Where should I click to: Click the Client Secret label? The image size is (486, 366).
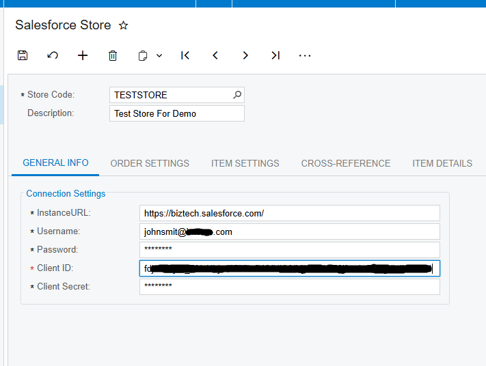coord(64,286)
